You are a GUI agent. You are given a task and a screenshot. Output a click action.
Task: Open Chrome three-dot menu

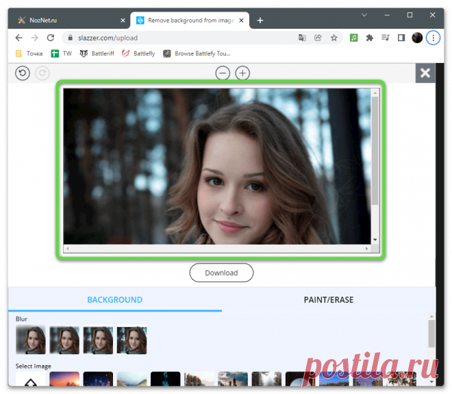click(x=433, y=38)
